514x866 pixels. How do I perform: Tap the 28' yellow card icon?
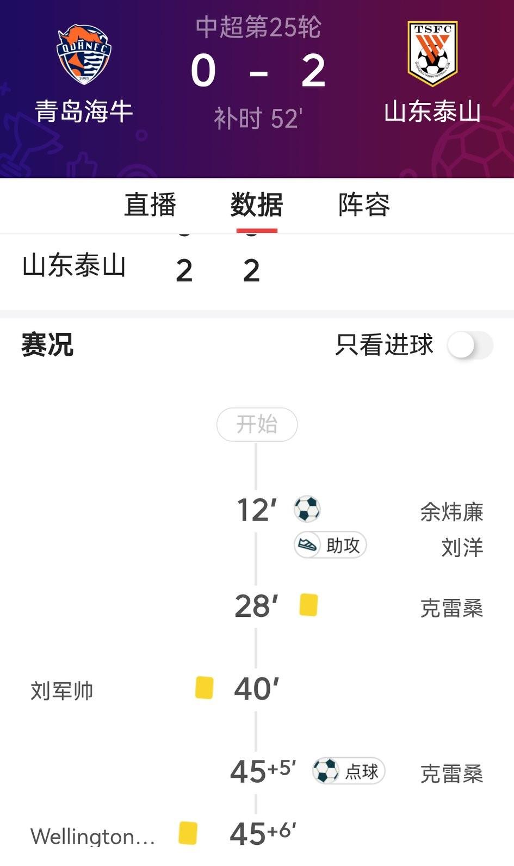click(x=308, y=605)
